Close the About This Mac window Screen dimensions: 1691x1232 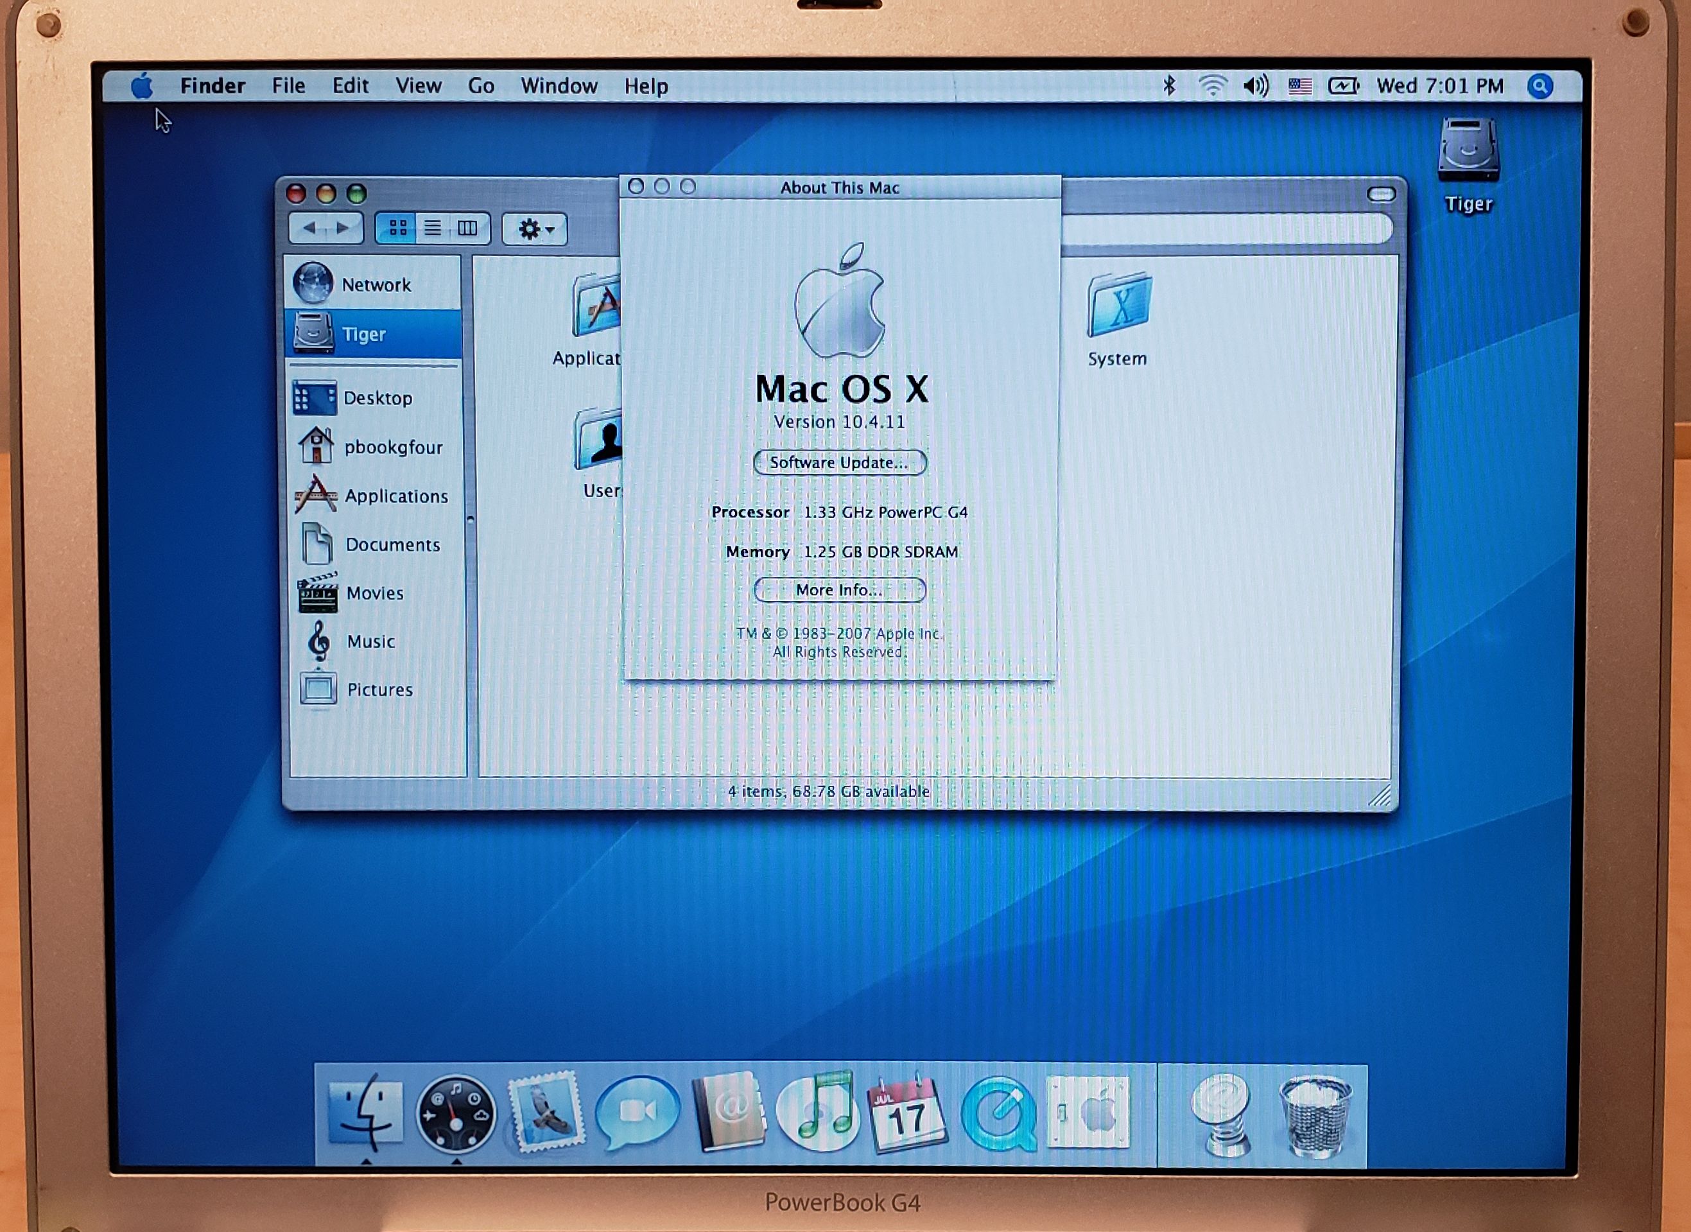[x=635, y=186]
